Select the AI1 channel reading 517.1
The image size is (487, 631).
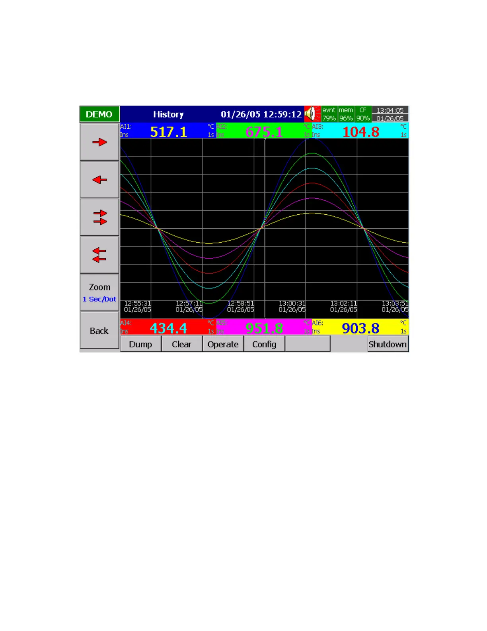point(168,131)
